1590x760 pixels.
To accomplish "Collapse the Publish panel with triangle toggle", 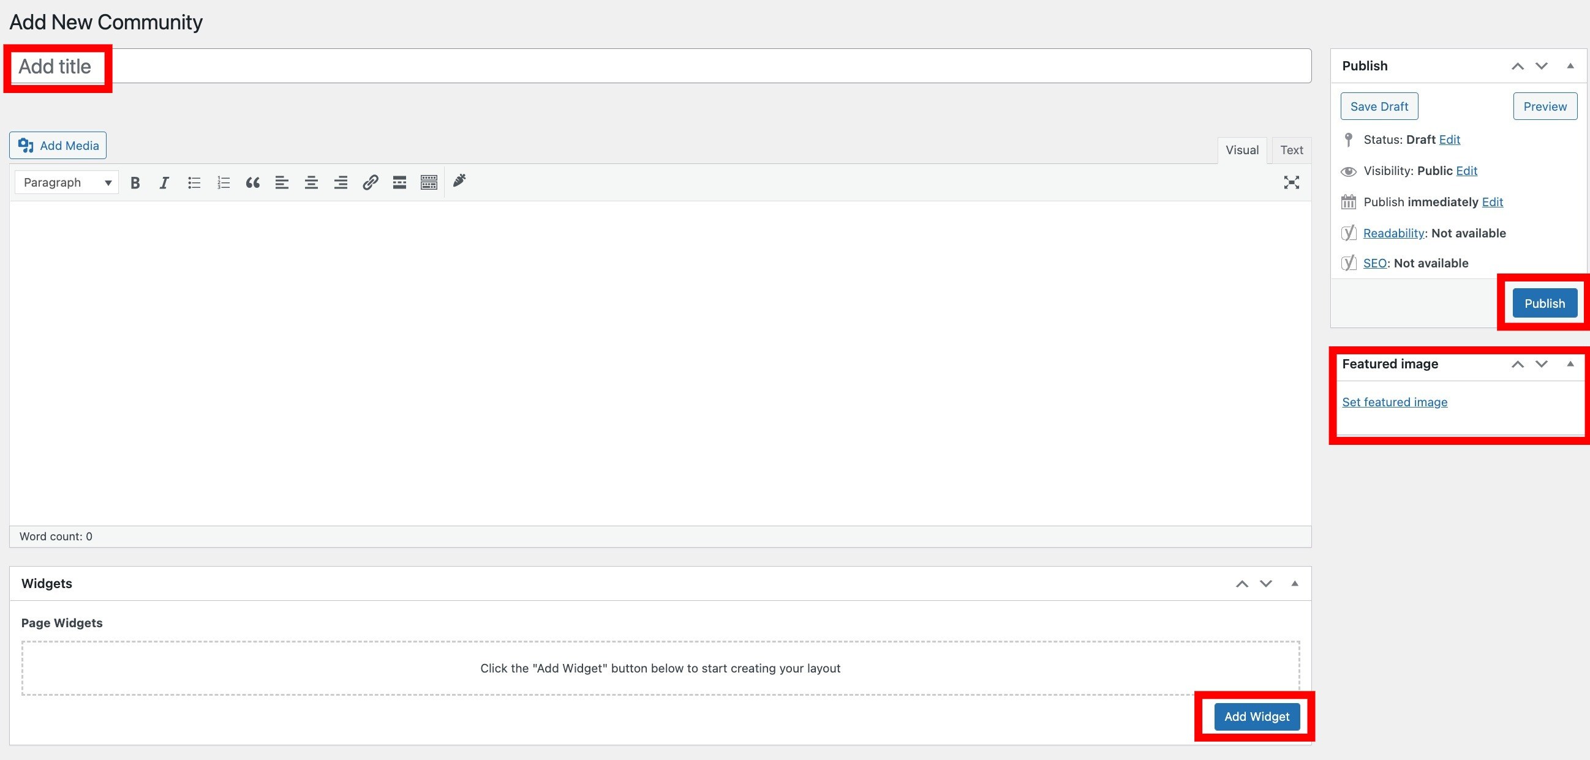I will [1570, 66].
